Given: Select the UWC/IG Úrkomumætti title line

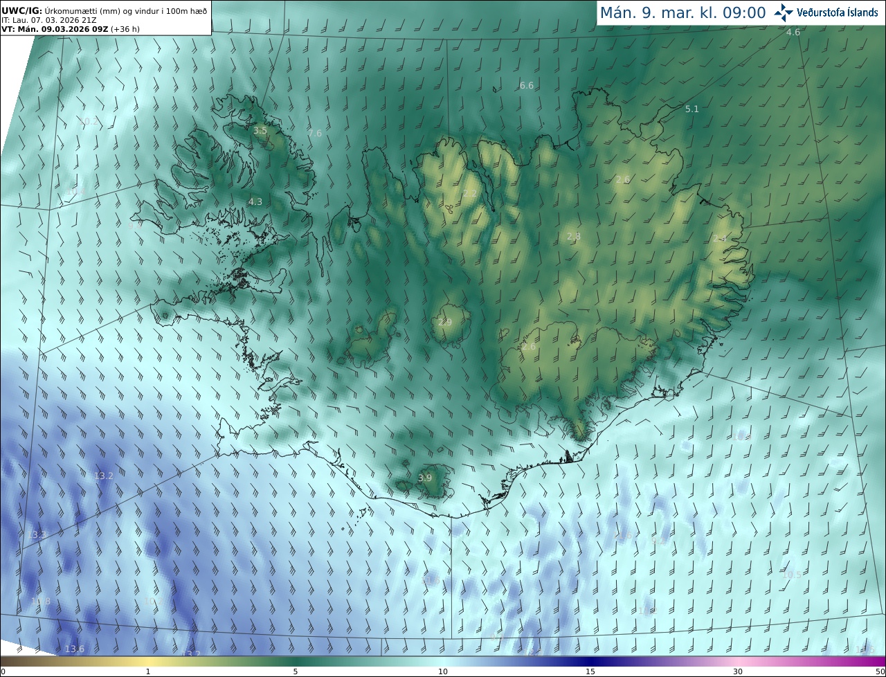Looking at the screenshot, I should pyautogui.click(x=104, y=10).
